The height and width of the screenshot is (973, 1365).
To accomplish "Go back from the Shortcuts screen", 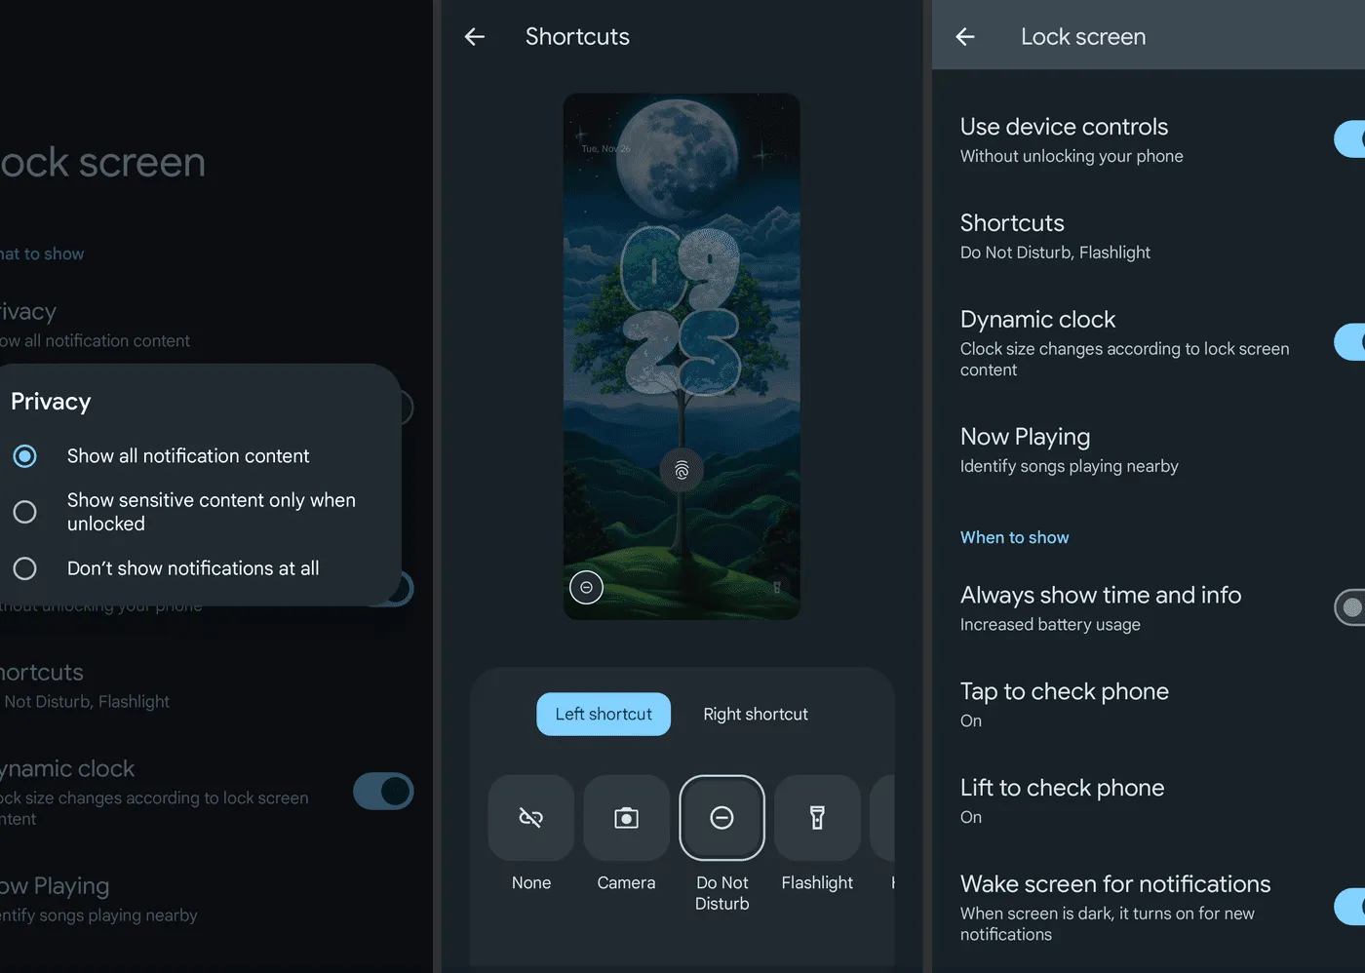I will tap(475, 37).
